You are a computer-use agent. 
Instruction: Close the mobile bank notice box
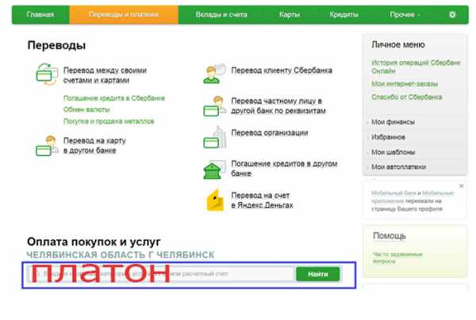click(x=462, y=186)
